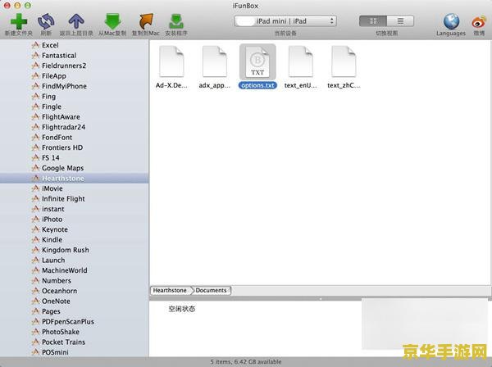Viewport: 492px width, 367px height.
Task: Select the text_enU... file icon
Action: [301, 61]
